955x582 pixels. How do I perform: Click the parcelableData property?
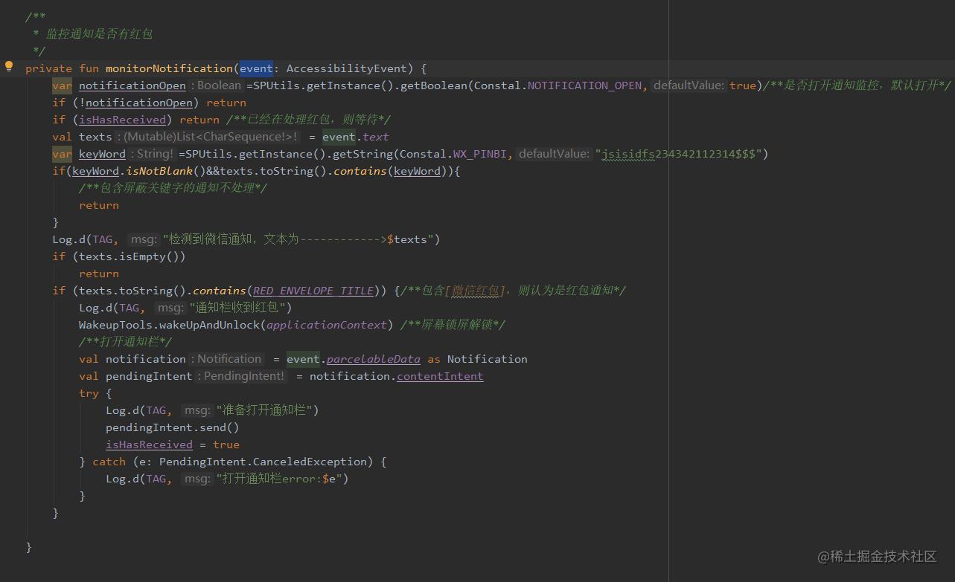tap(374, 359)
